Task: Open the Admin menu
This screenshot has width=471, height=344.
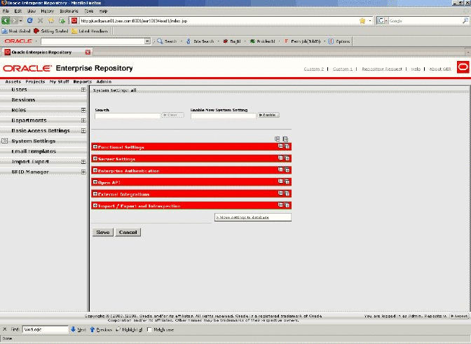Action: (104, 82)
